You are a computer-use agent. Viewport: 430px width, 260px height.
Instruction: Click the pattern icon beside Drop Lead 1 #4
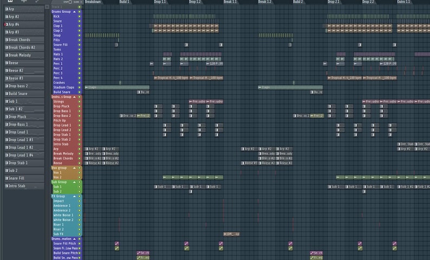pyautogui.click(x=6, y=155)
